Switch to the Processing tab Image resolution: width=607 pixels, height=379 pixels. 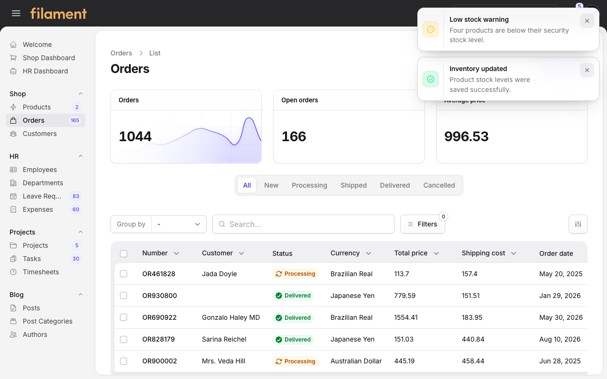(310, 185)
